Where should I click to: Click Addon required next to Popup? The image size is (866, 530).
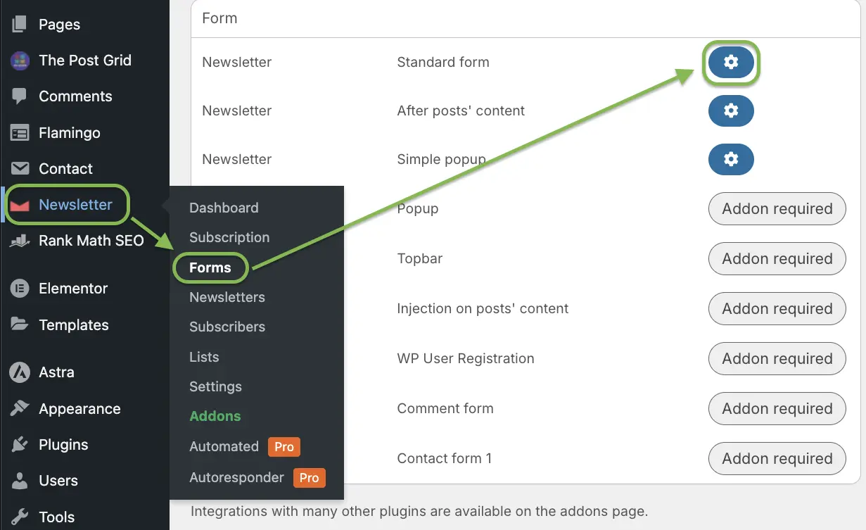(x=777, y=209)
